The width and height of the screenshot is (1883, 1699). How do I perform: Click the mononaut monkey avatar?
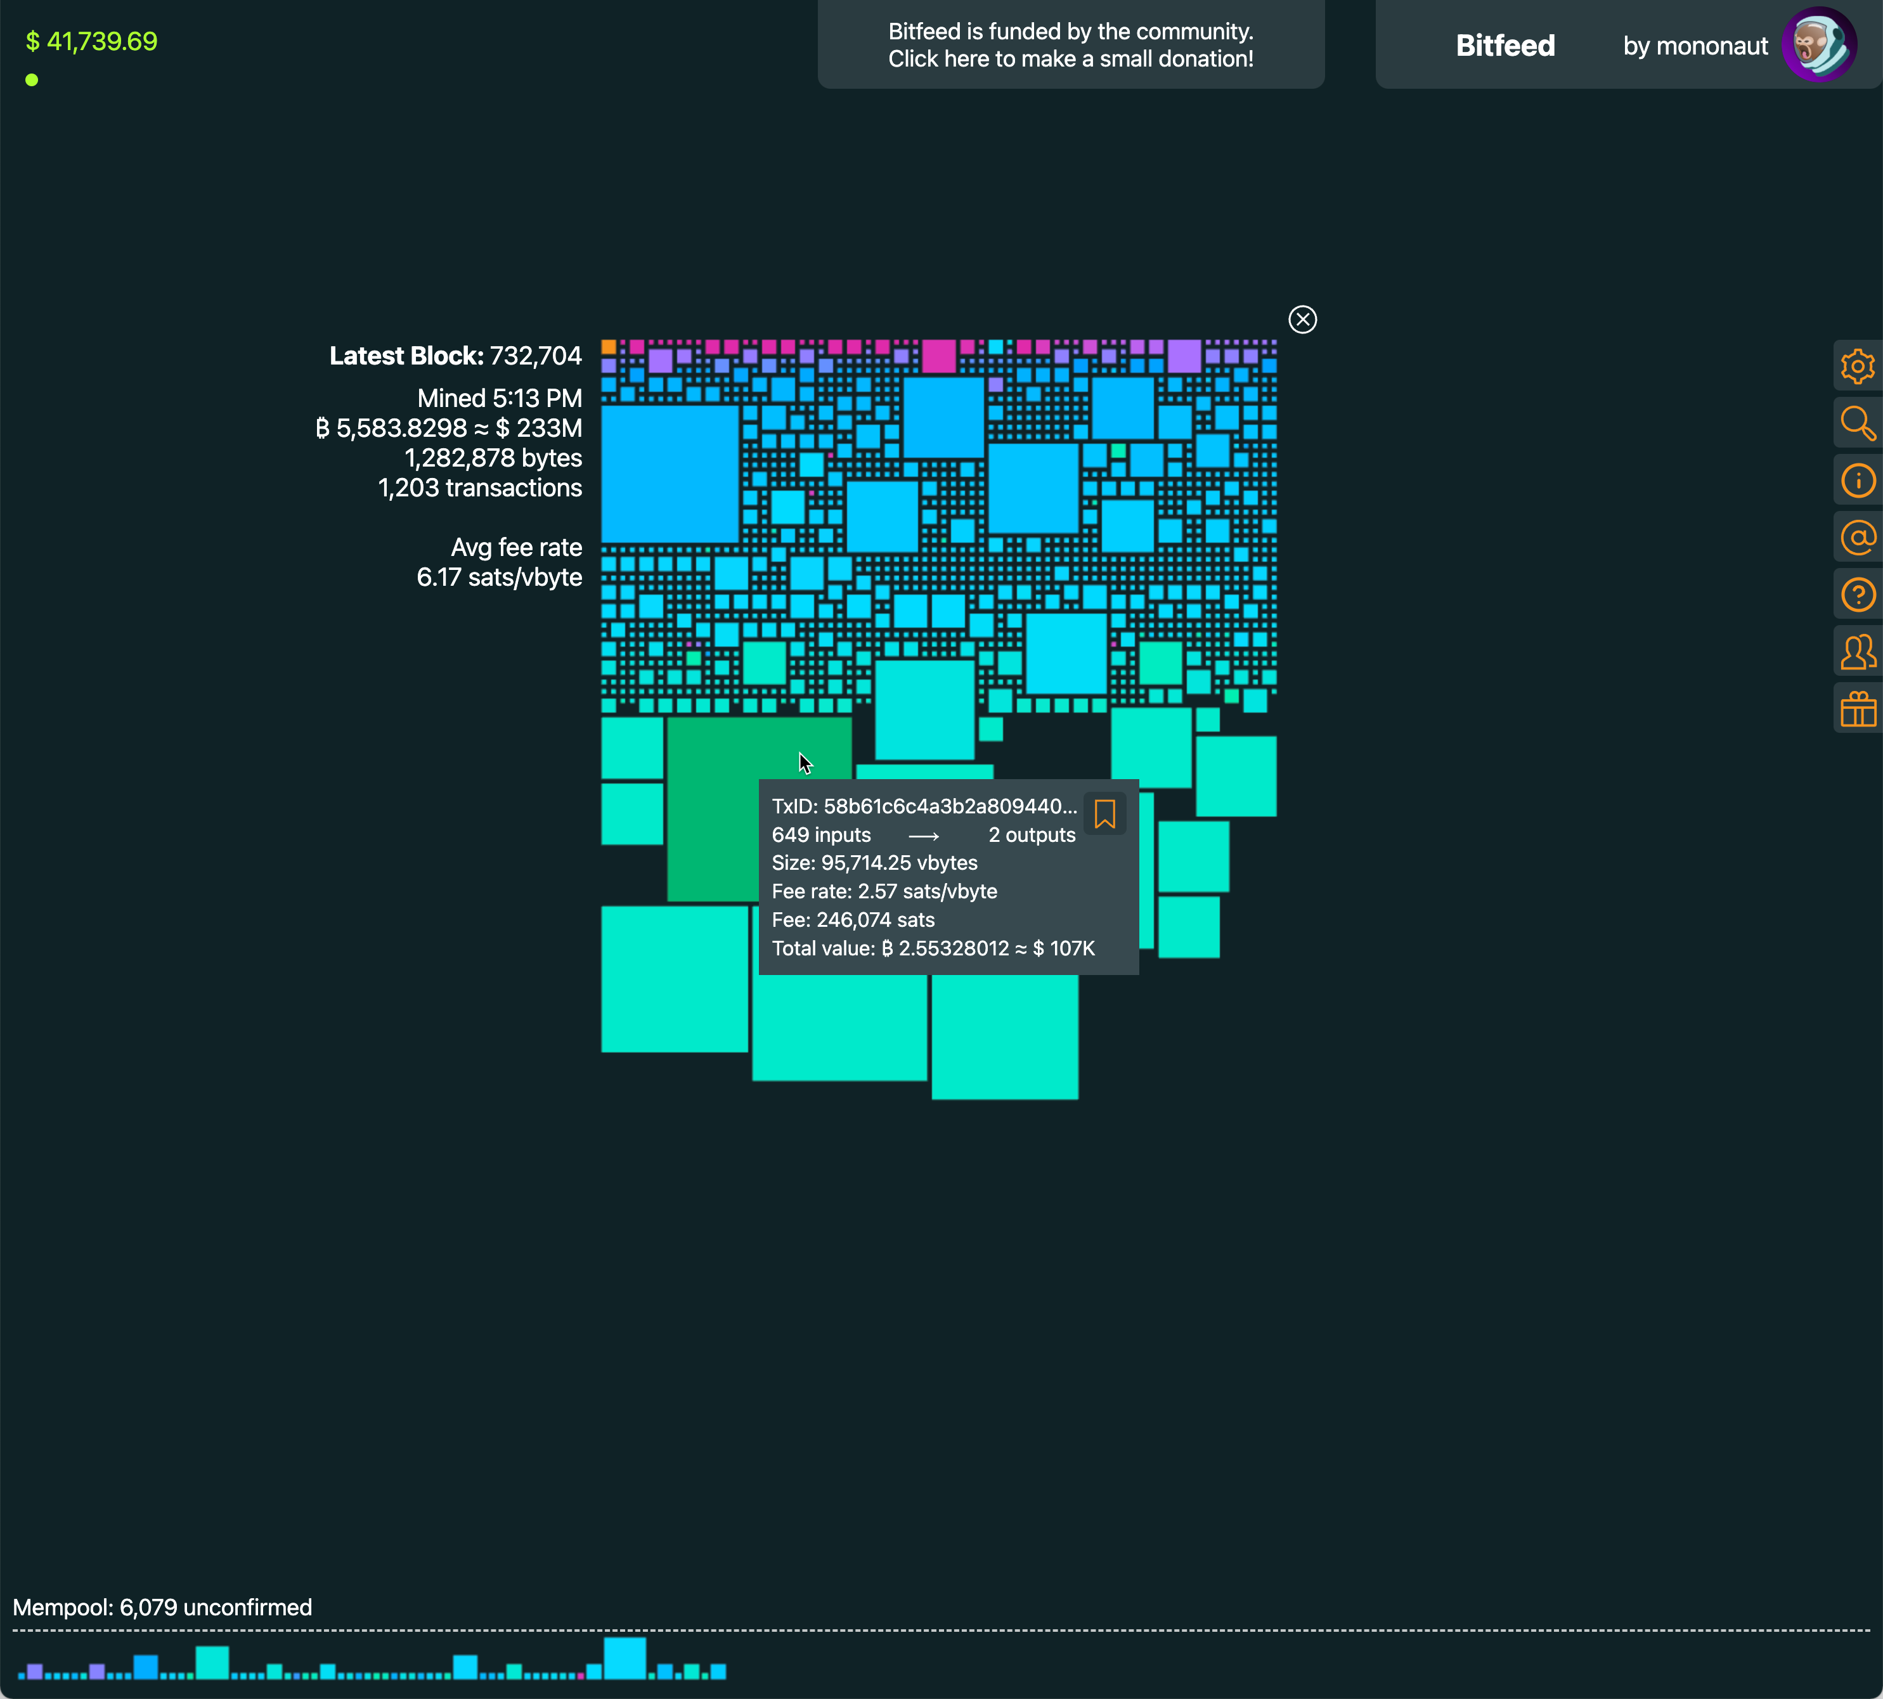click(x=1818, y=44)
